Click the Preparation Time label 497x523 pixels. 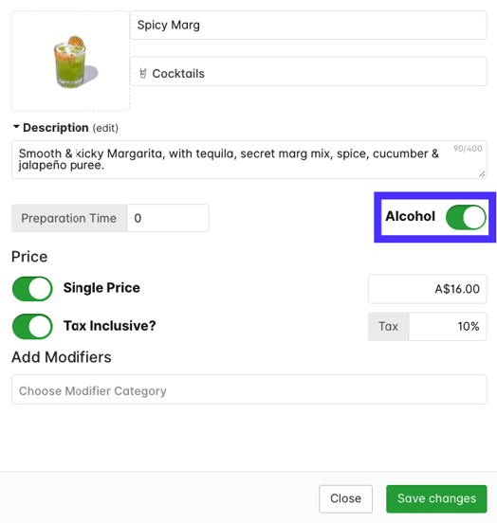[x=69, y=218]
